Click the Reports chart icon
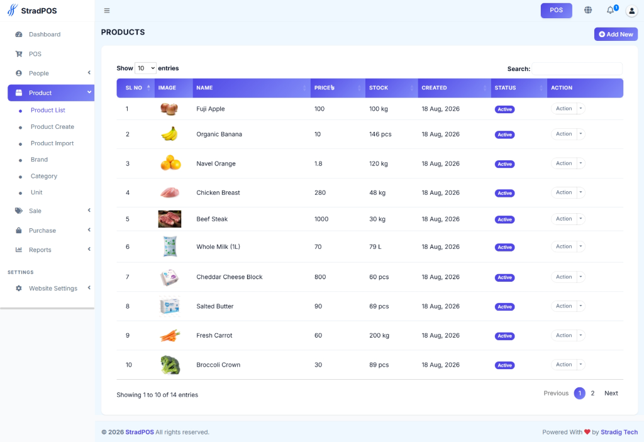The image size is (644, 442). coord(19,250)
